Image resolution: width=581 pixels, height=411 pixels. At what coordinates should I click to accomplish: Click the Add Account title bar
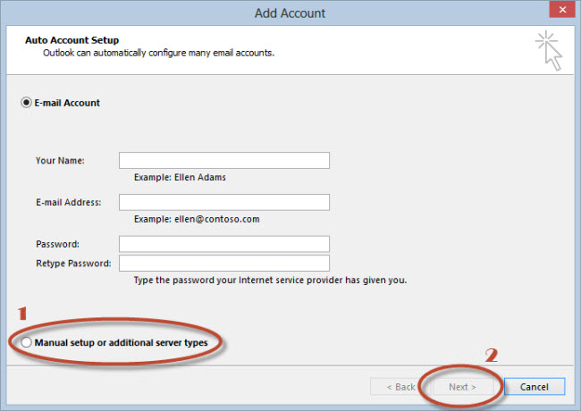click(x=290, y=13)
